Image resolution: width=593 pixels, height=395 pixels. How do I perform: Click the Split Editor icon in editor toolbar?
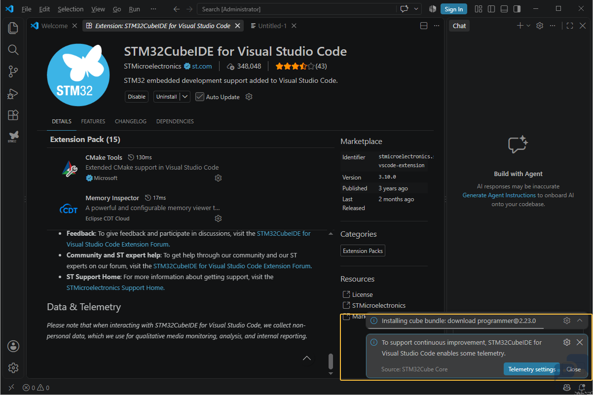(x=423, y=26)
